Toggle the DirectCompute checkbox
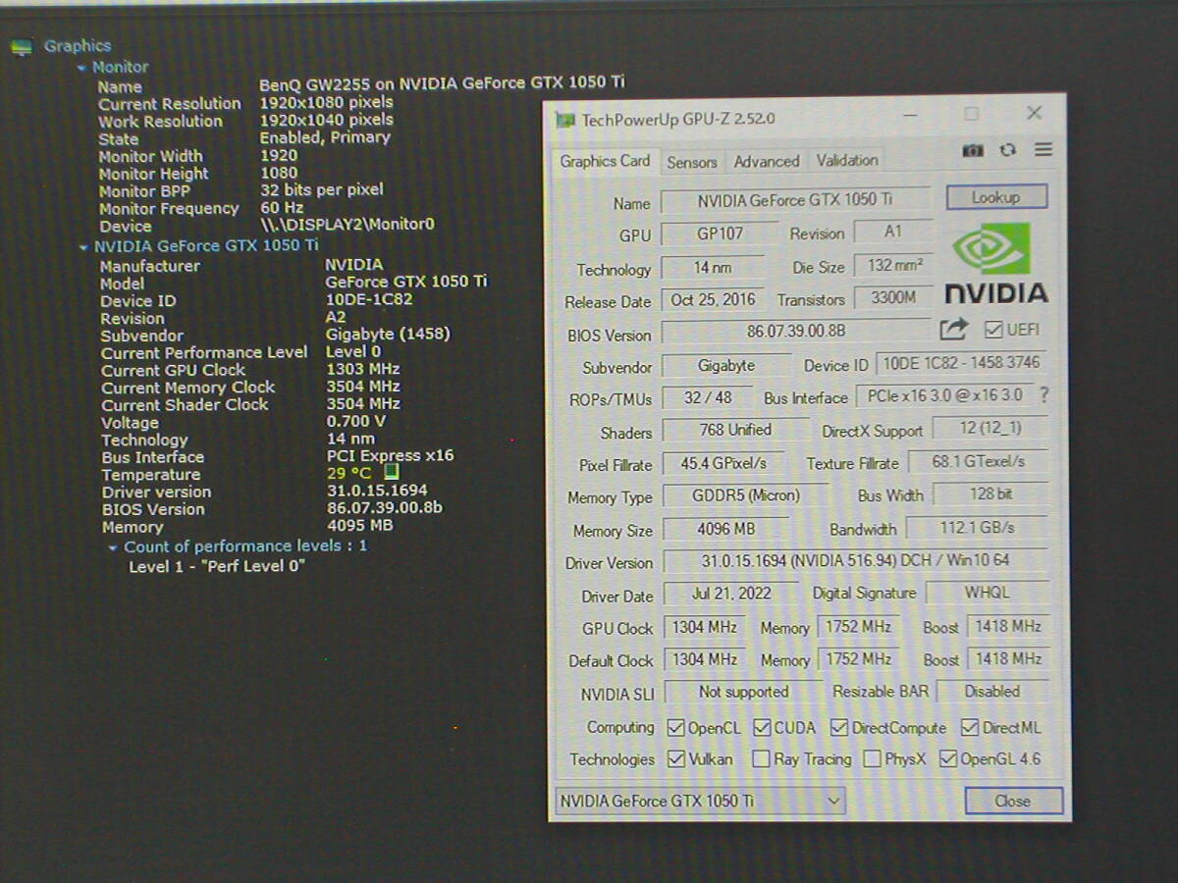The image size is (1178, 883). [x=839, y=728]
